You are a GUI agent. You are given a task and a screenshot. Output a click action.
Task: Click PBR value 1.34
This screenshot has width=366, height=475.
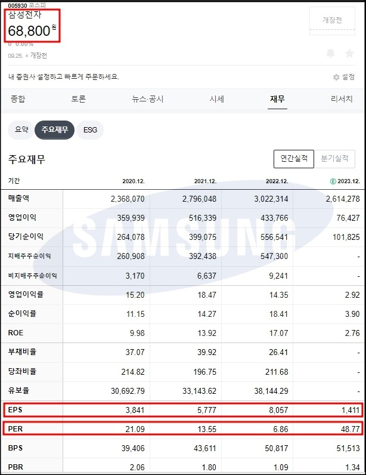[352, 467]
